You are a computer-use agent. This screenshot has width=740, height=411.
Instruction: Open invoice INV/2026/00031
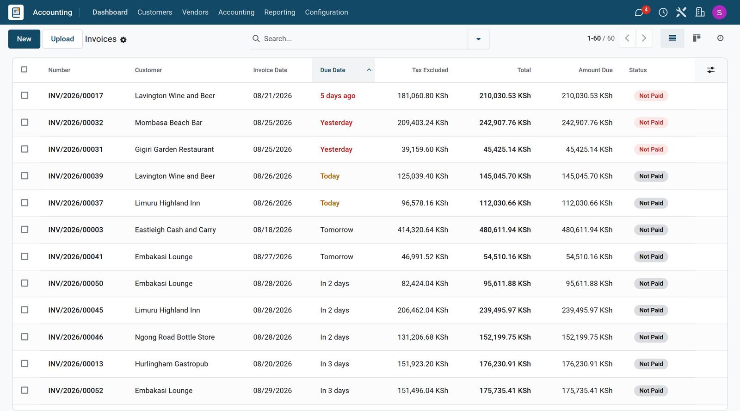click(x=75, y=149)
